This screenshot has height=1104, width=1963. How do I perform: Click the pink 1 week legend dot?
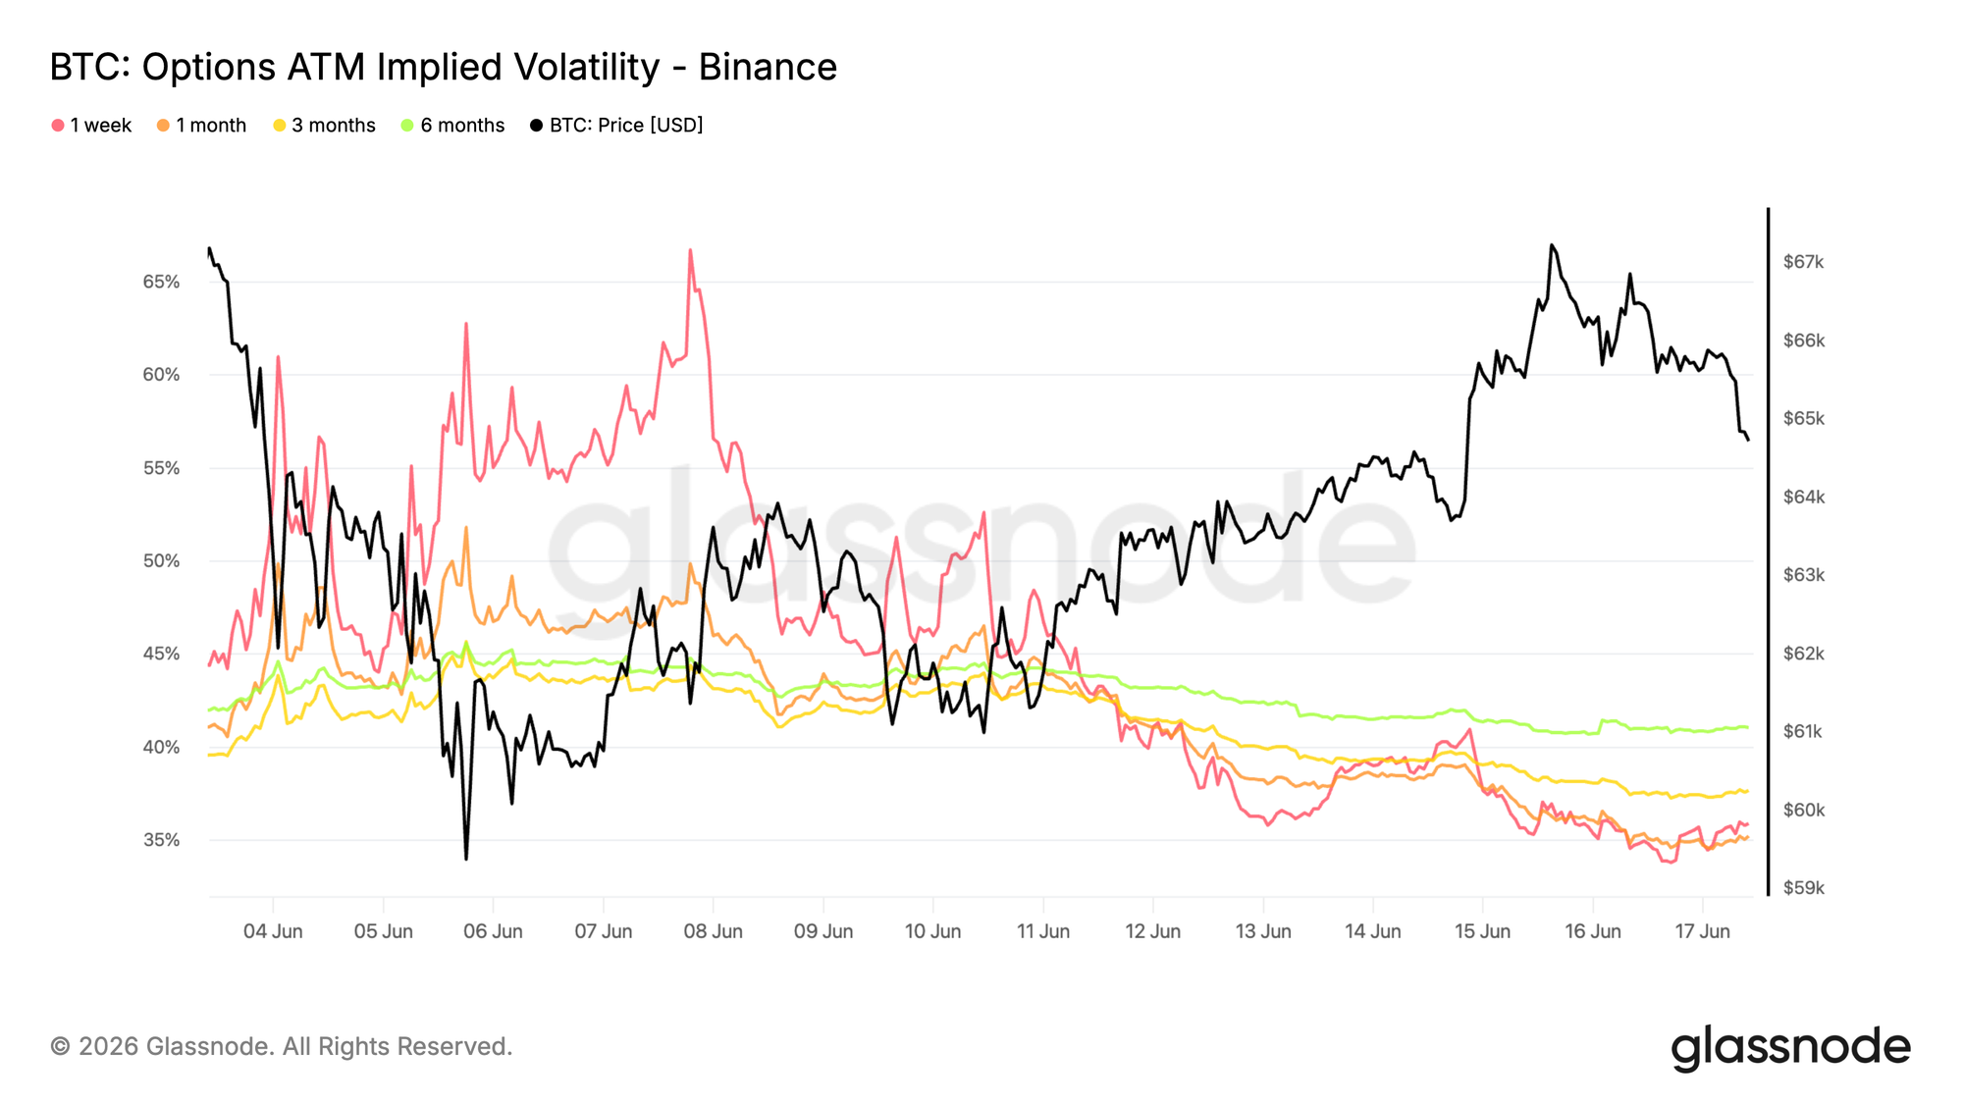tap(58, 126)
